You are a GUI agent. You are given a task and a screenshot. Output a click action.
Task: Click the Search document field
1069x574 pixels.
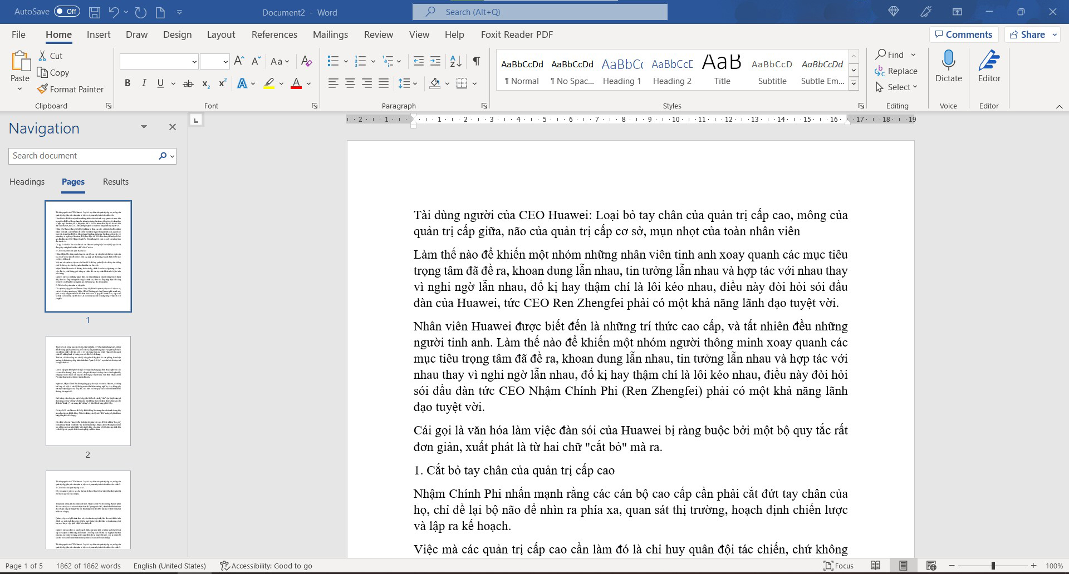(82, 156)
